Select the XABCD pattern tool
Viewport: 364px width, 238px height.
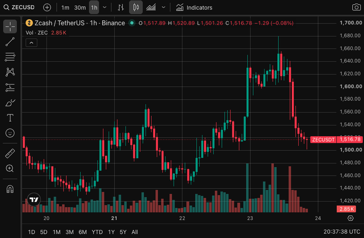(10, 72)
